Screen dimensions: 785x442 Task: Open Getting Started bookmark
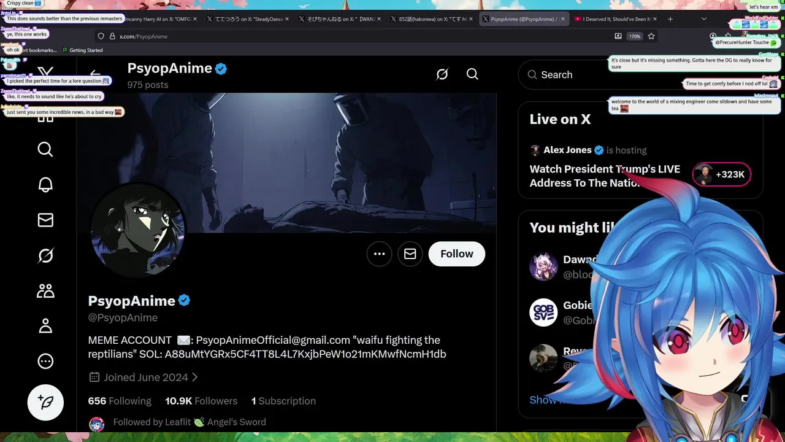click(x=82, y=50)
